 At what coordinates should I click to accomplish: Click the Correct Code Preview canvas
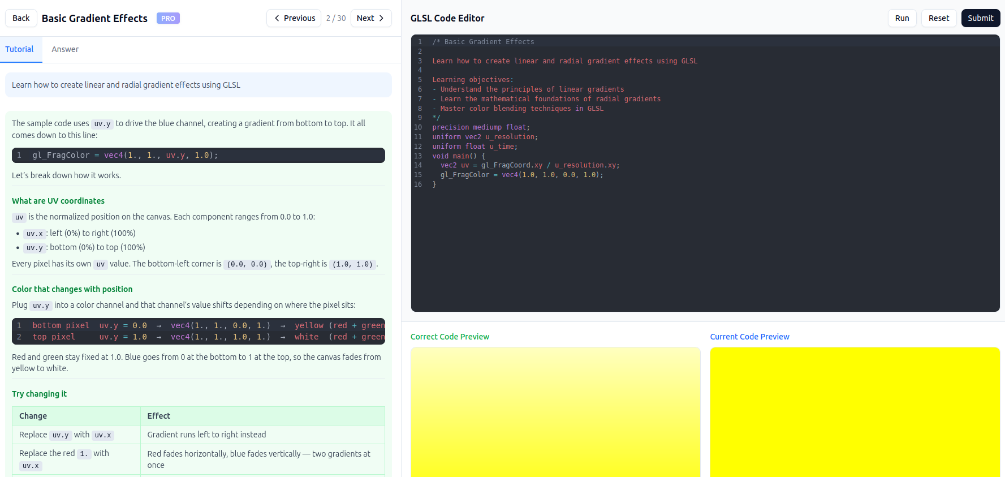coord(555,412)
